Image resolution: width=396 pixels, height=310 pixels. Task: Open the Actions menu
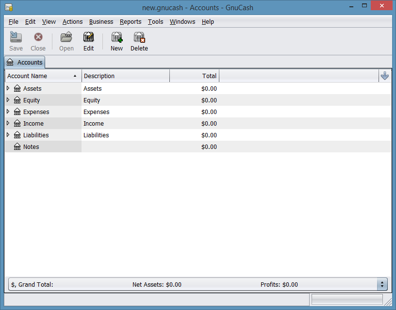(x=72, y=22)
